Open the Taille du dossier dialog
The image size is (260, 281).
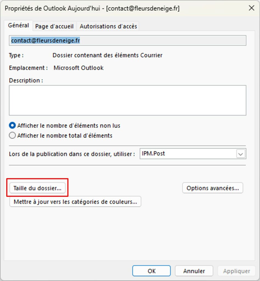coord(38,188)
